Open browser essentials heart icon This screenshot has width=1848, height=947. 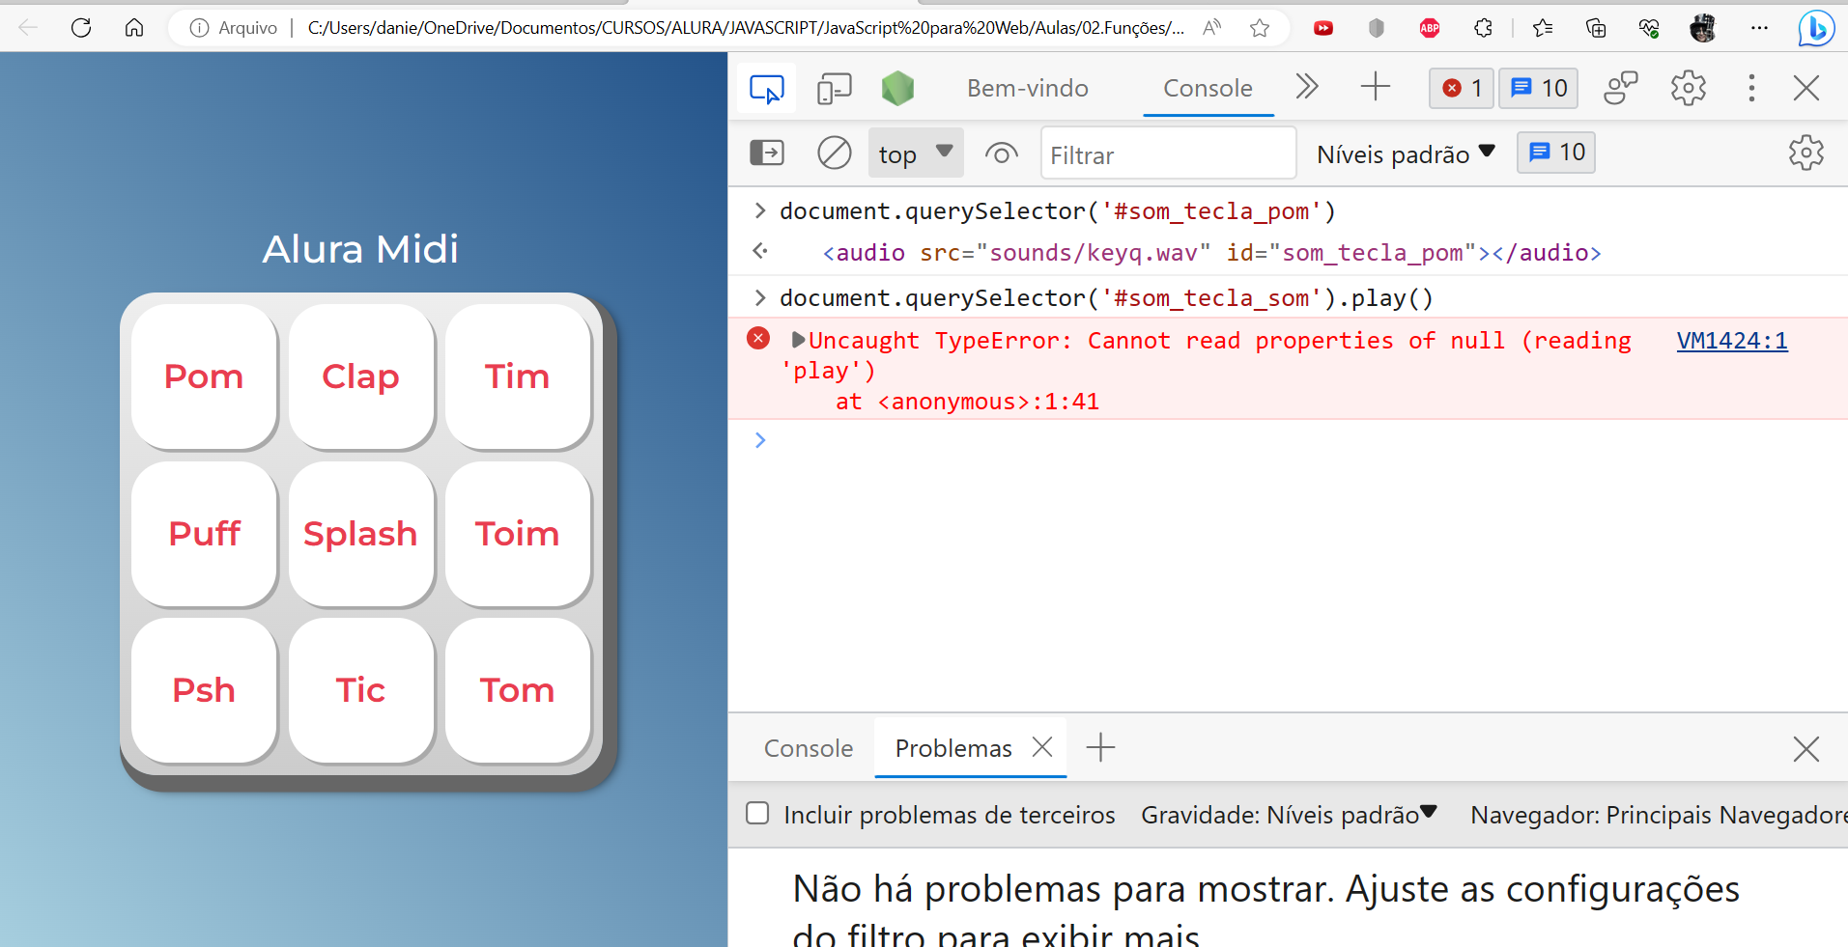pyautogui.click(x=1649, y=28)
